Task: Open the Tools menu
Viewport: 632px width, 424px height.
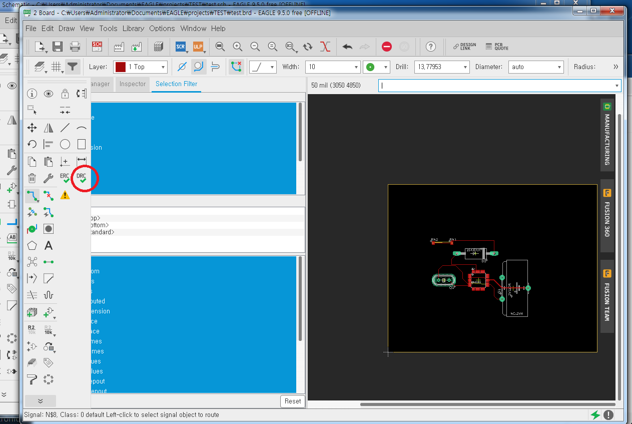Action: pos(108,29)
